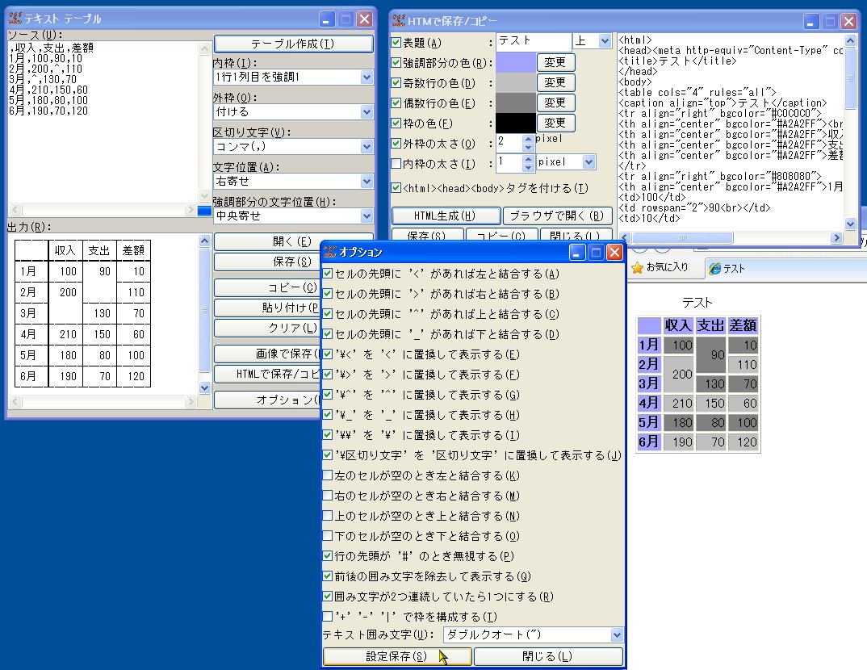Save options with the 設定保存 button
Viewport: 867px width, 670px height.
point(395,655)
